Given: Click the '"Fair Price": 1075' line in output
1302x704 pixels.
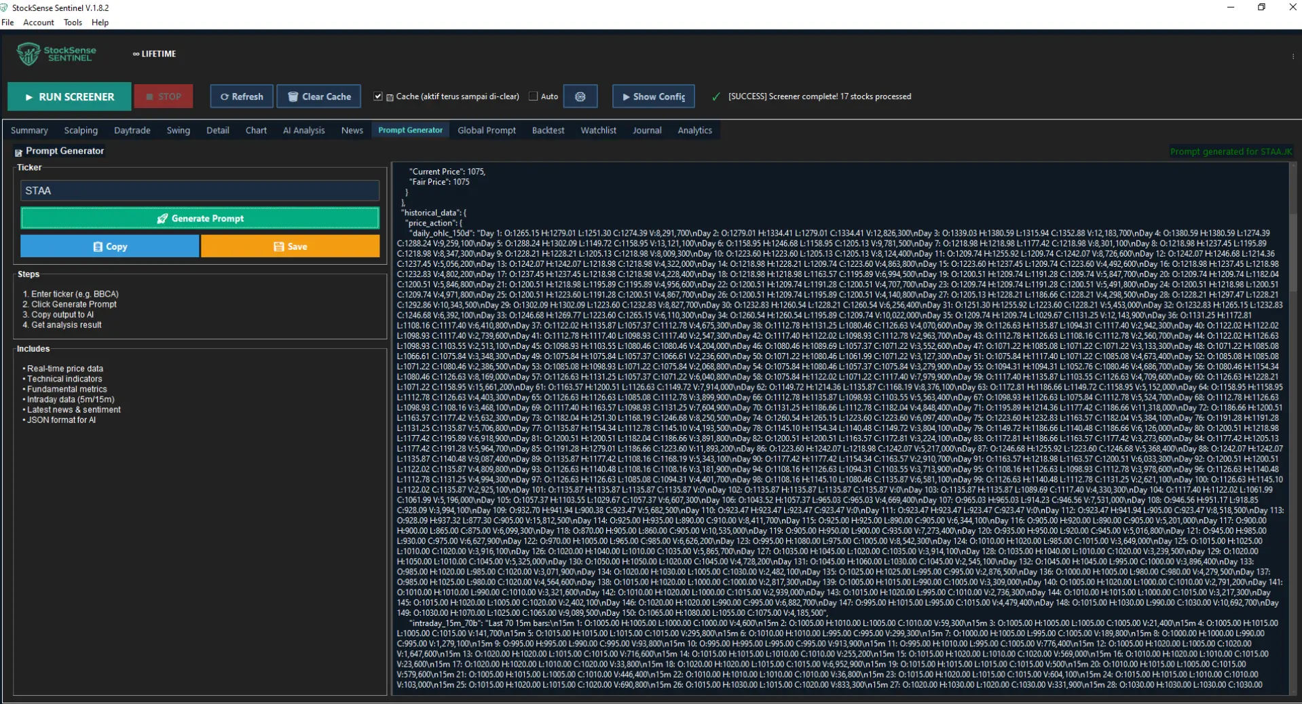Looking at the screenshot, I should [439, 182].
